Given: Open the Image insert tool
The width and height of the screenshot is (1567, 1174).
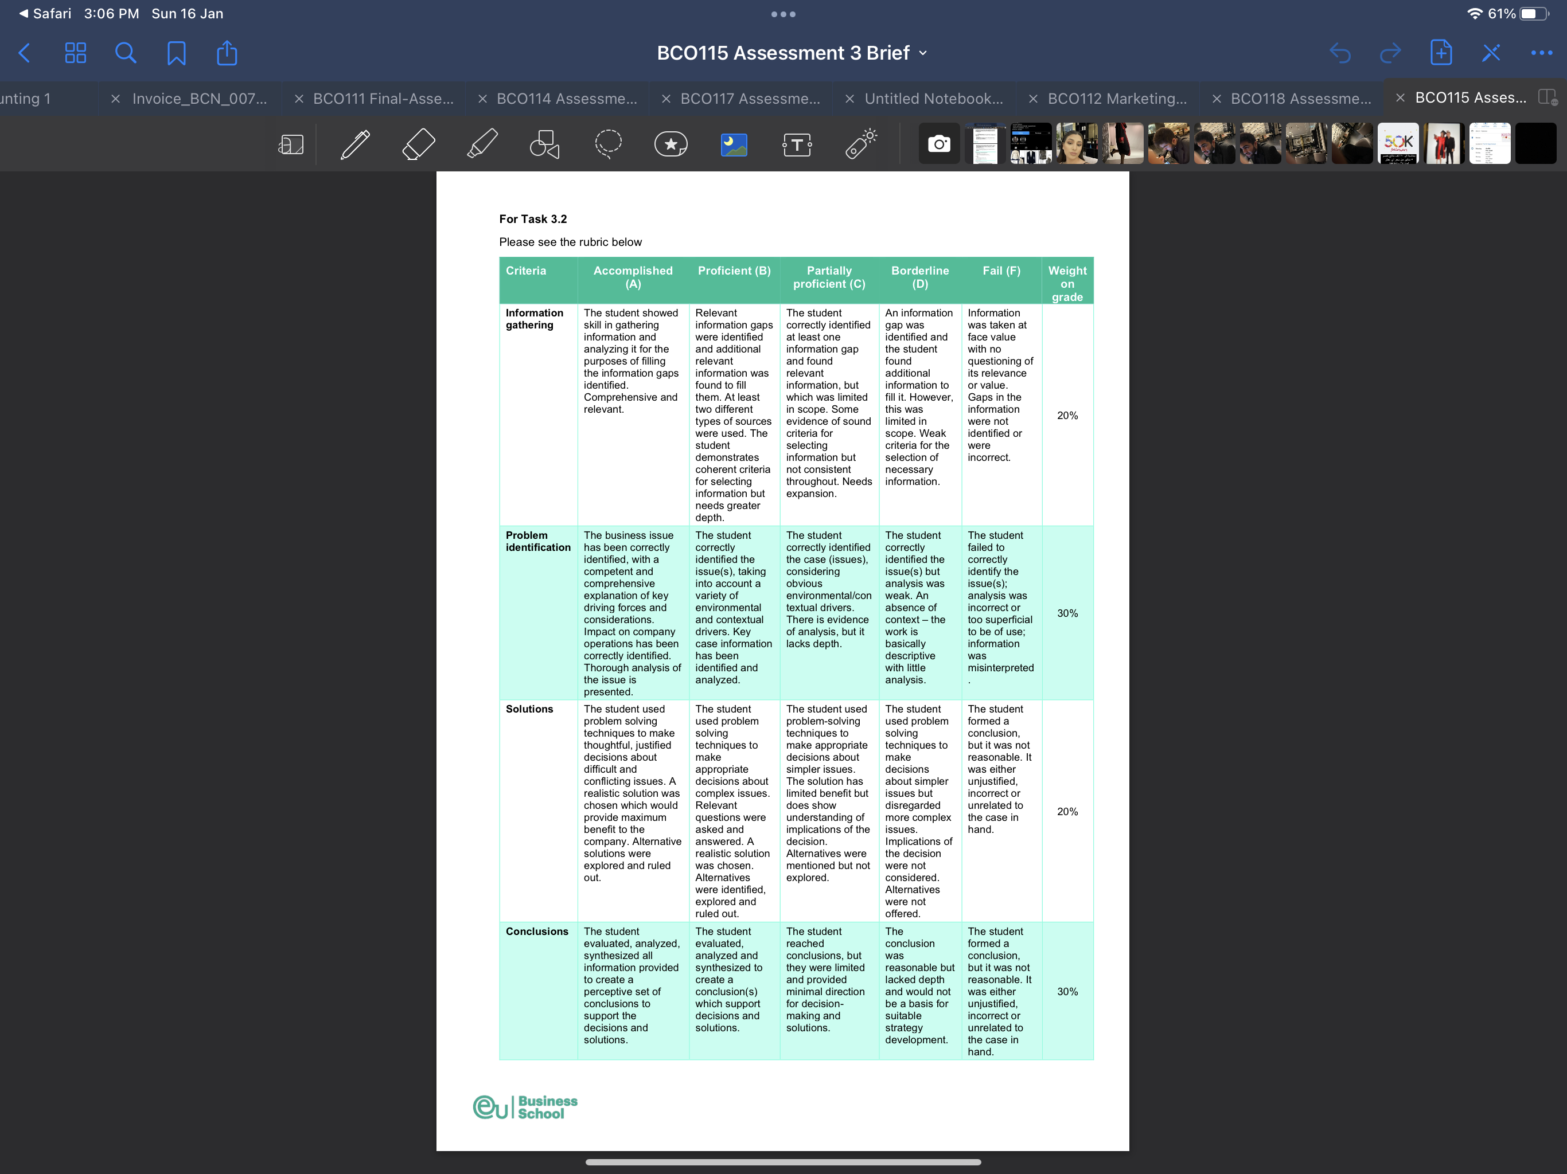Looking at the screenshot, I should (734, 145).
